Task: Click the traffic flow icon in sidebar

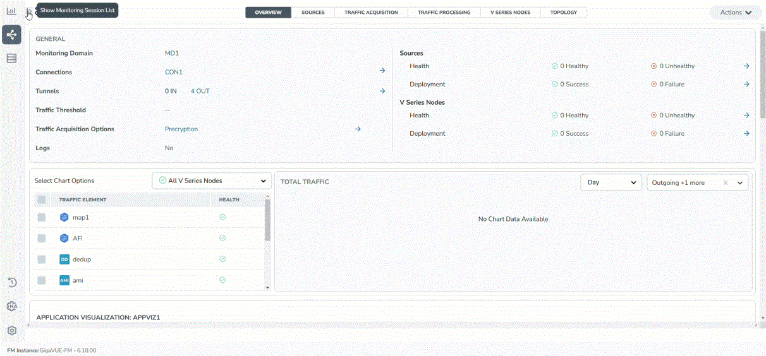Action: pyautogui.click(x=11, y=35)
